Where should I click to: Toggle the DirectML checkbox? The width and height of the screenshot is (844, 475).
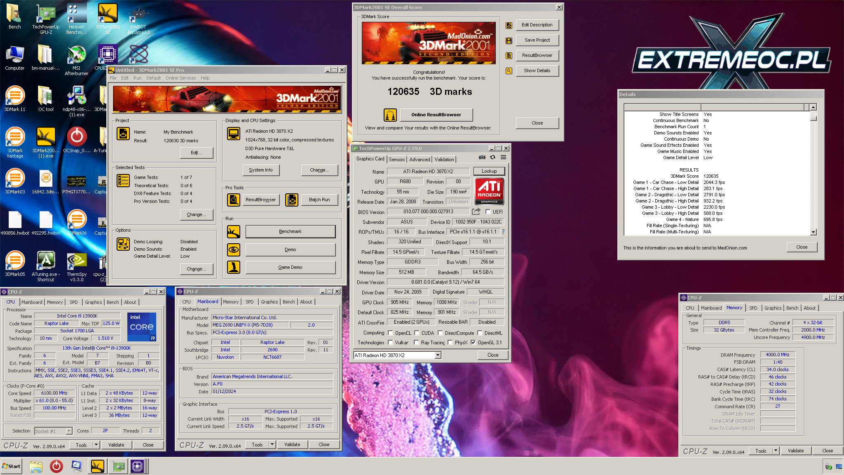click(480, 333)
